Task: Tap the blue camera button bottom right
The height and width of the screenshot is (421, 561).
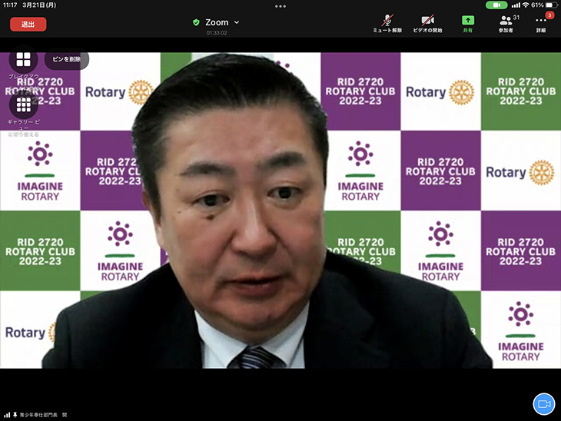Action: click(544, 404)
